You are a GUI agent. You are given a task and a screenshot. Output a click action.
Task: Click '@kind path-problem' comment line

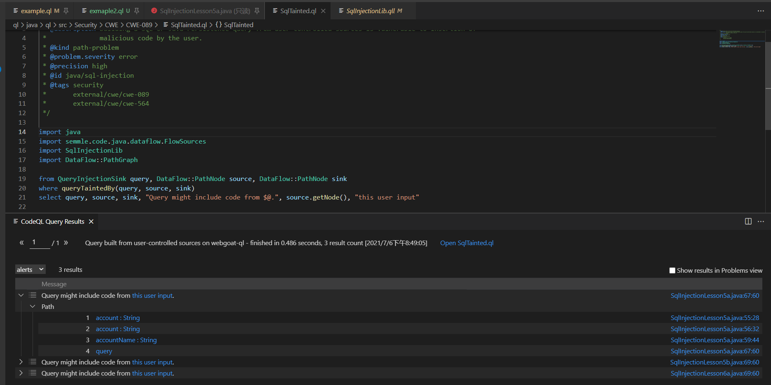click(x=84, y=47)
